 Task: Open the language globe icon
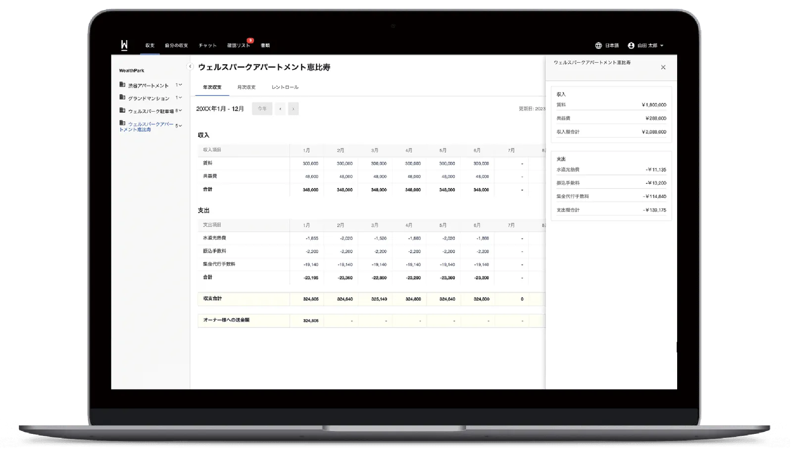(x=598, y=46)
